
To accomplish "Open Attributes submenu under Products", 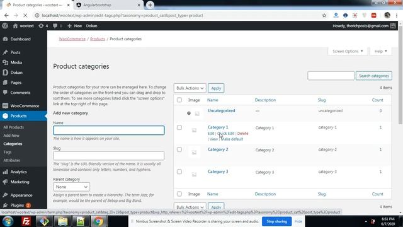I will (11, 160).
